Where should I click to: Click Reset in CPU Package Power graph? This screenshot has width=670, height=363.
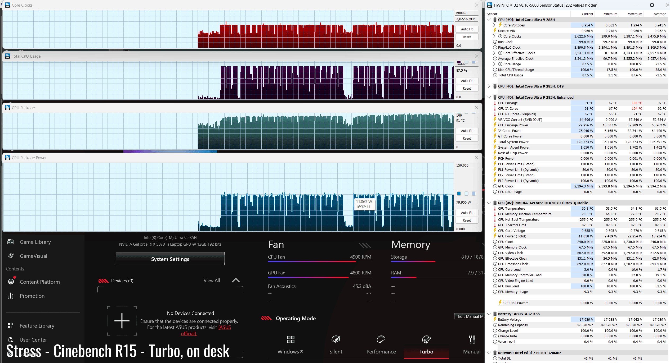point(467,220)
